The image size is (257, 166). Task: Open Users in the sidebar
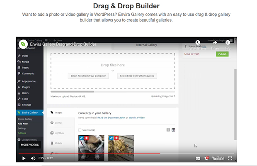(25, 93)
